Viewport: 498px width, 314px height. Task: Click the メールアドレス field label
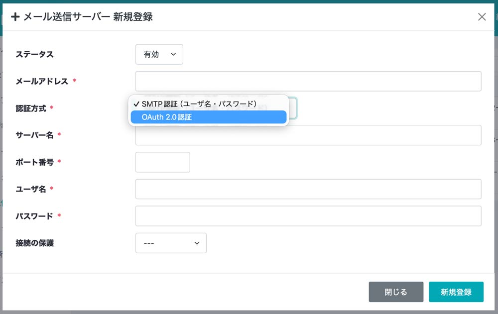42,82
